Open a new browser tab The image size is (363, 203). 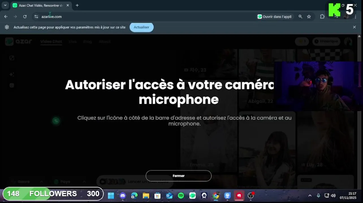point(77,5)
